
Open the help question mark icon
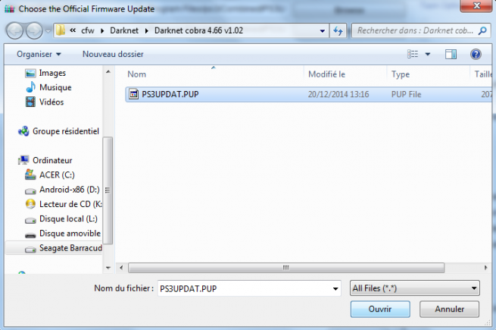(x=476, y=54)
